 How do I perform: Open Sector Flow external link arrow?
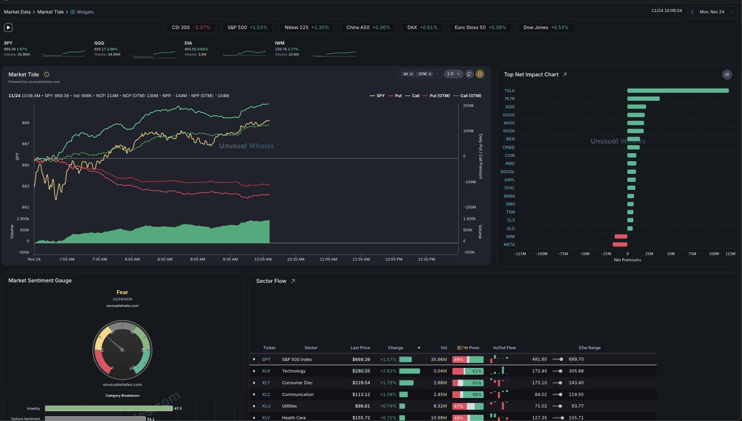(293, 281)
